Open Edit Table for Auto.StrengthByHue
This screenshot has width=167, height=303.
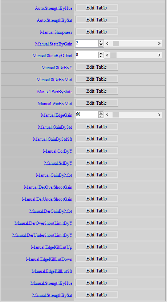(x=97, y=8)
